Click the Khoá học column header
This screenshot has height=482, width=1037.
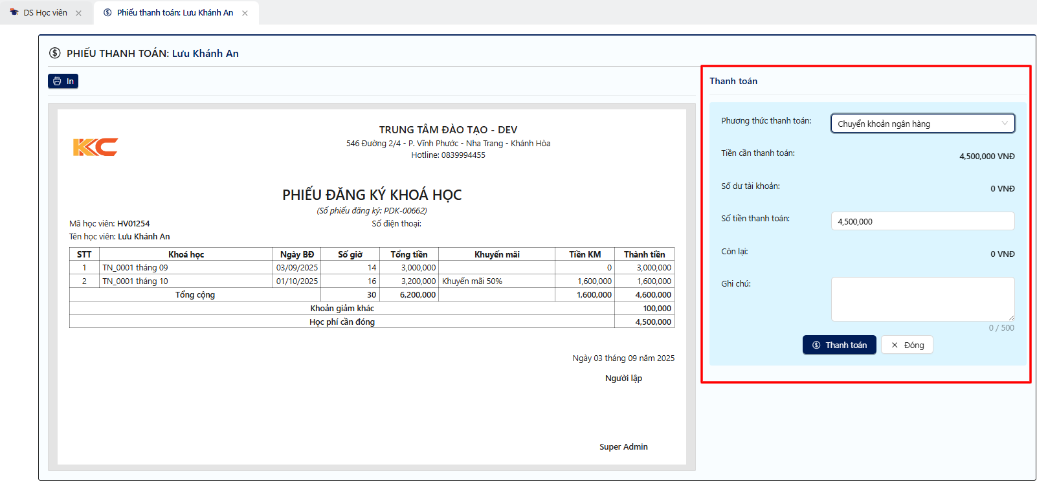(186, 254)
